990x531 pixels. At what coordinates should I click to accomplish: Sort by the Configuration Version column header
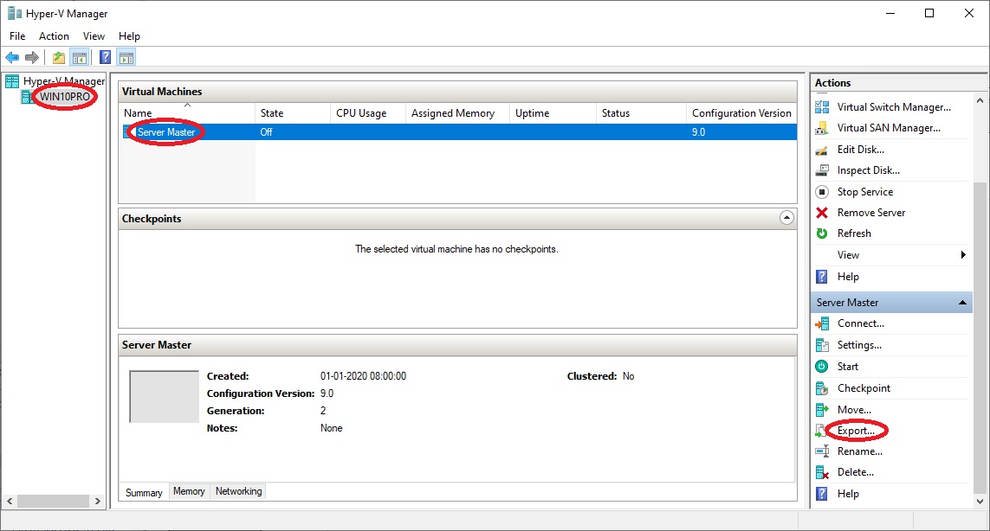click(x=742, y=113)
